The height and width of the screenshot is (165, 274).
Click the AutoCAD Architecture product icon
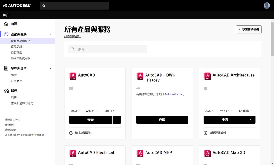(x=207, y=76)
